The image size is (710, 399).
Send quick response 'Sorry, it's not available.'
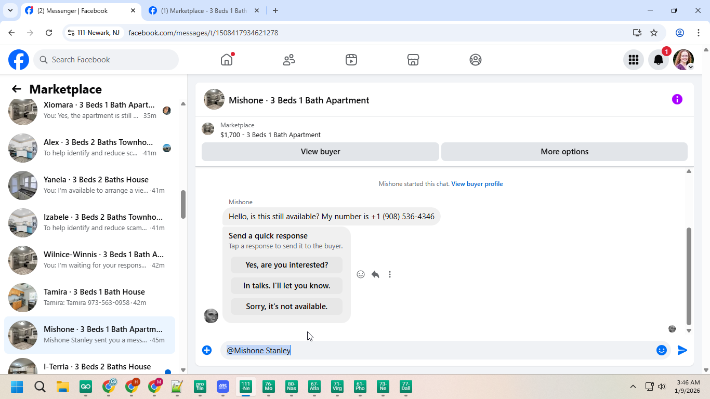[x=287, y=307]
